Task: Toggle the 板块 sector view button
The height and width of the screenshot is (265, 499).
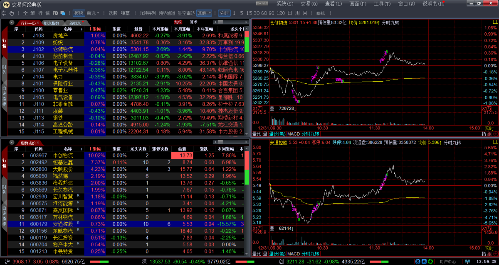Action: pos(79,13)
